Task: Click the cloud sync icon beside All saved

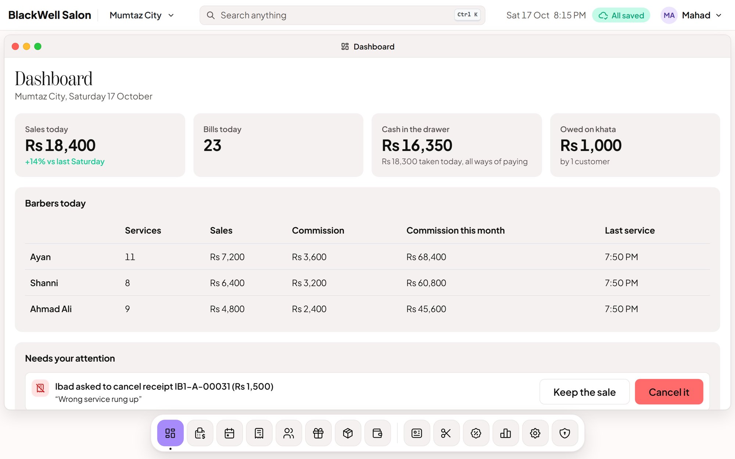Action: click(603, 15)
